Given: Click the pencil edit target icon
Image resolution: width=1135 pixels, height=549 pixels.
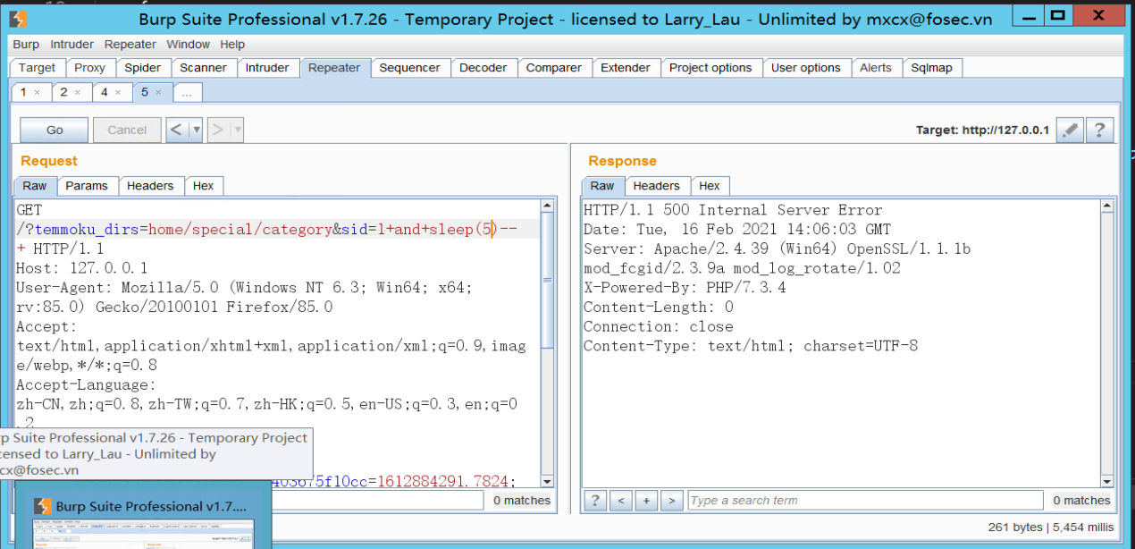Looking at the screenshot, I should (x=1069, y=130).
